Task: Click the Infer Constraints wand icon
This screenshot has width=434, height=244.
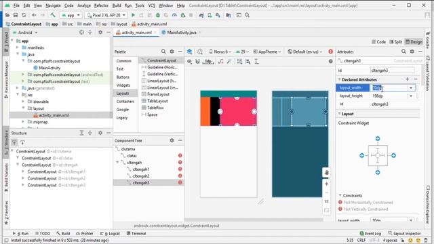Action: click(229, 62)
